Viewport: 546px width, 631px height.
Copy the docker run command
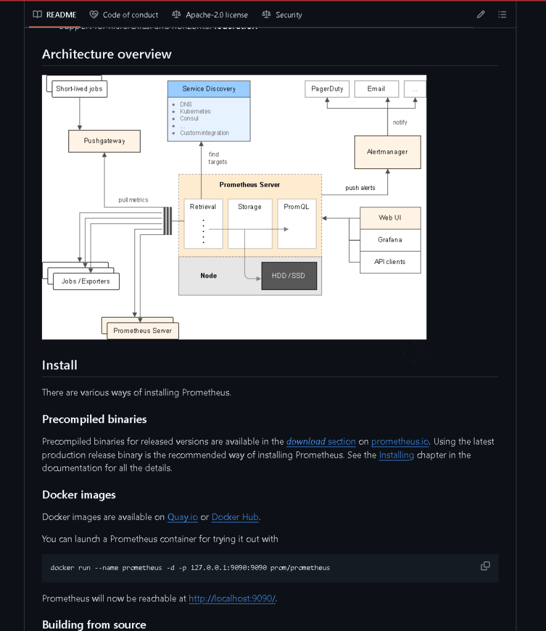(485, 566)
